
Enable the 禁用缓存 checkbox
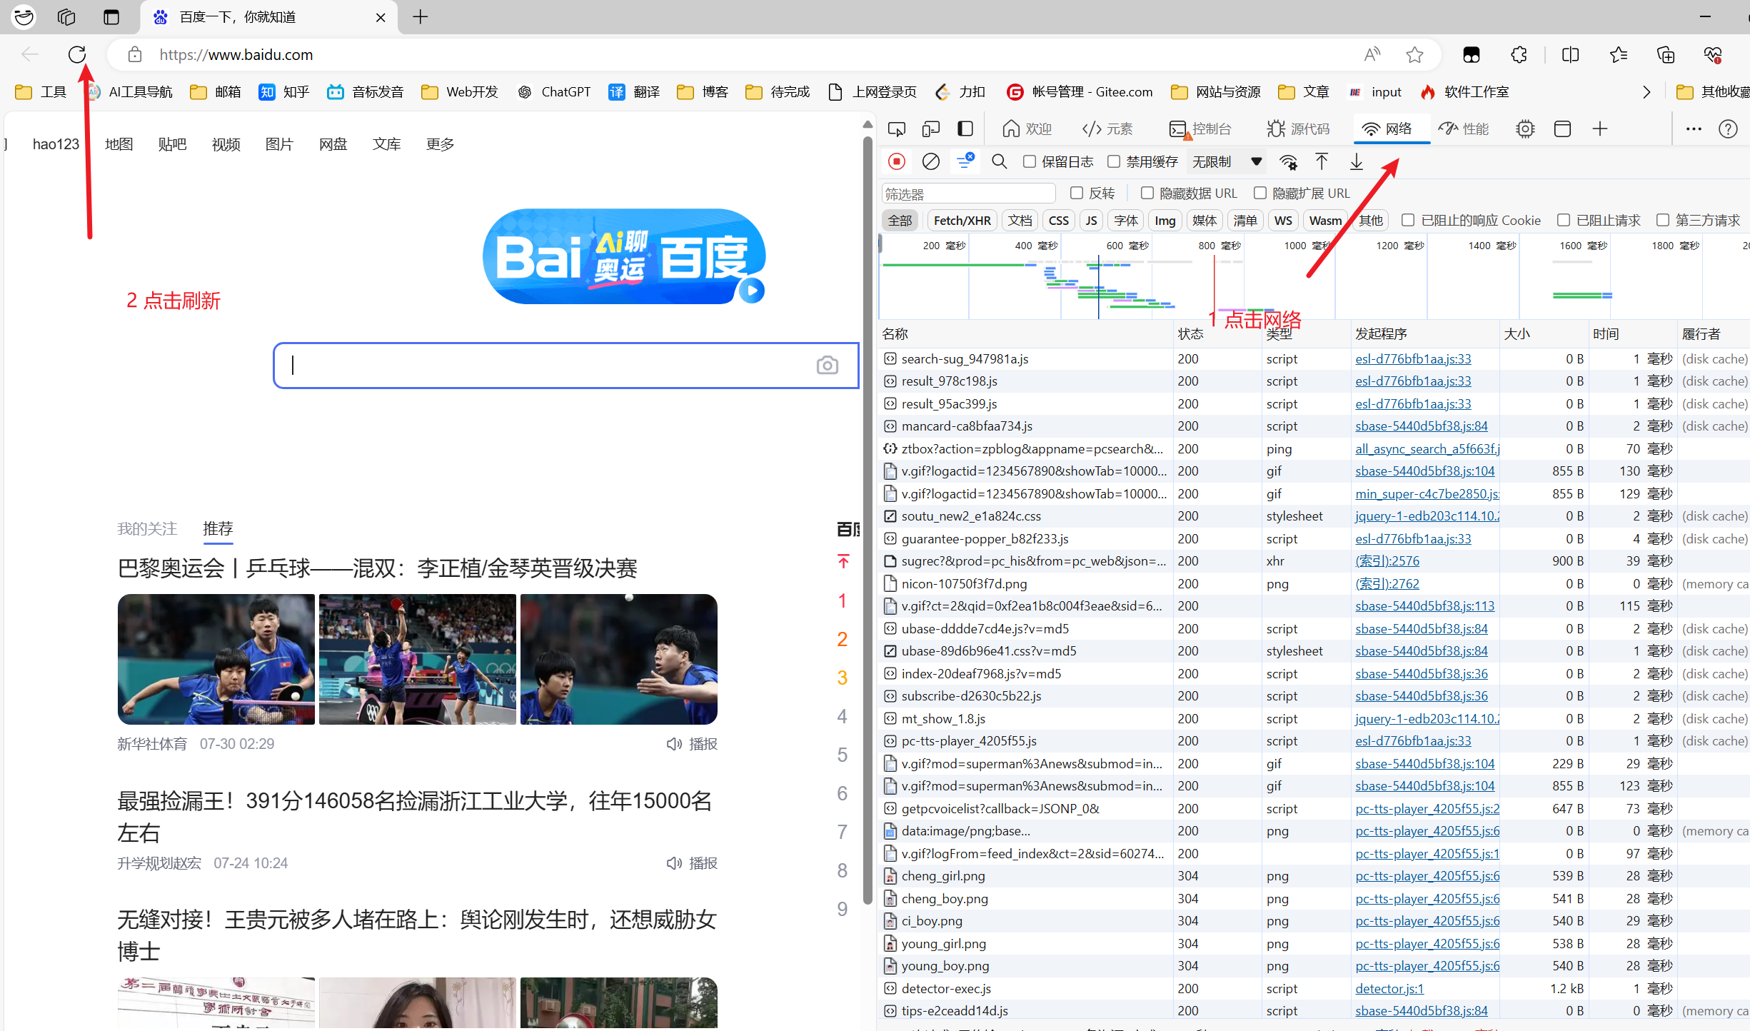point(1114,161)
